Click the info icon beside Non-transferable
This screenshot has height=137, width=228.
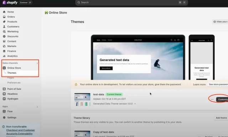(4, 127)
